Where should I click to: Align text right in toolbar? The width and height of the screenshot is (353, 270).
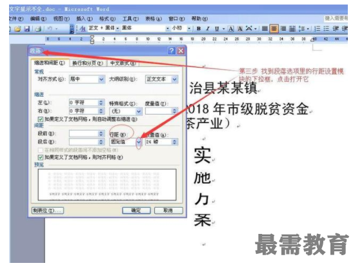[x=283, y=29]
